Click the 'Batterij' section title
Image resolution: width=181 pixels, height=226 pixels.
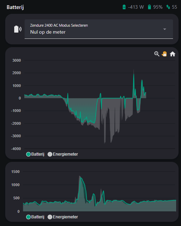click(15, 7)
